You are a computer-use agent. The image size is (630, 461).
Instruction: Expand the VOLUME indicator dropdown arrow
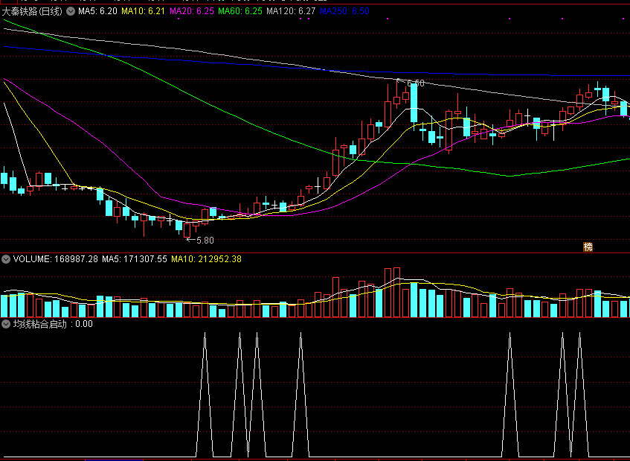(6, 259)
